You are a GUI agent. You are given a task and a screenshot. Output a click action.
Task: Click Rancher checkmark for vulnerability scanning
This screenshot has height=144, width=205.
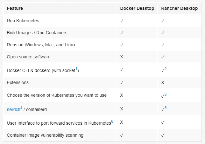[x=163, y=135]
